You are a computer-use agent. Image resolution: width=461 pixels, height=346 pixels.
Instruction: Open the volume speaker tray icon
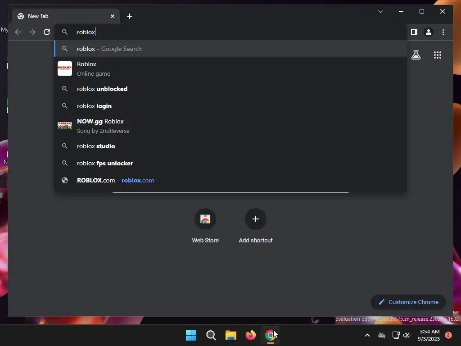(x=407, y=335)
